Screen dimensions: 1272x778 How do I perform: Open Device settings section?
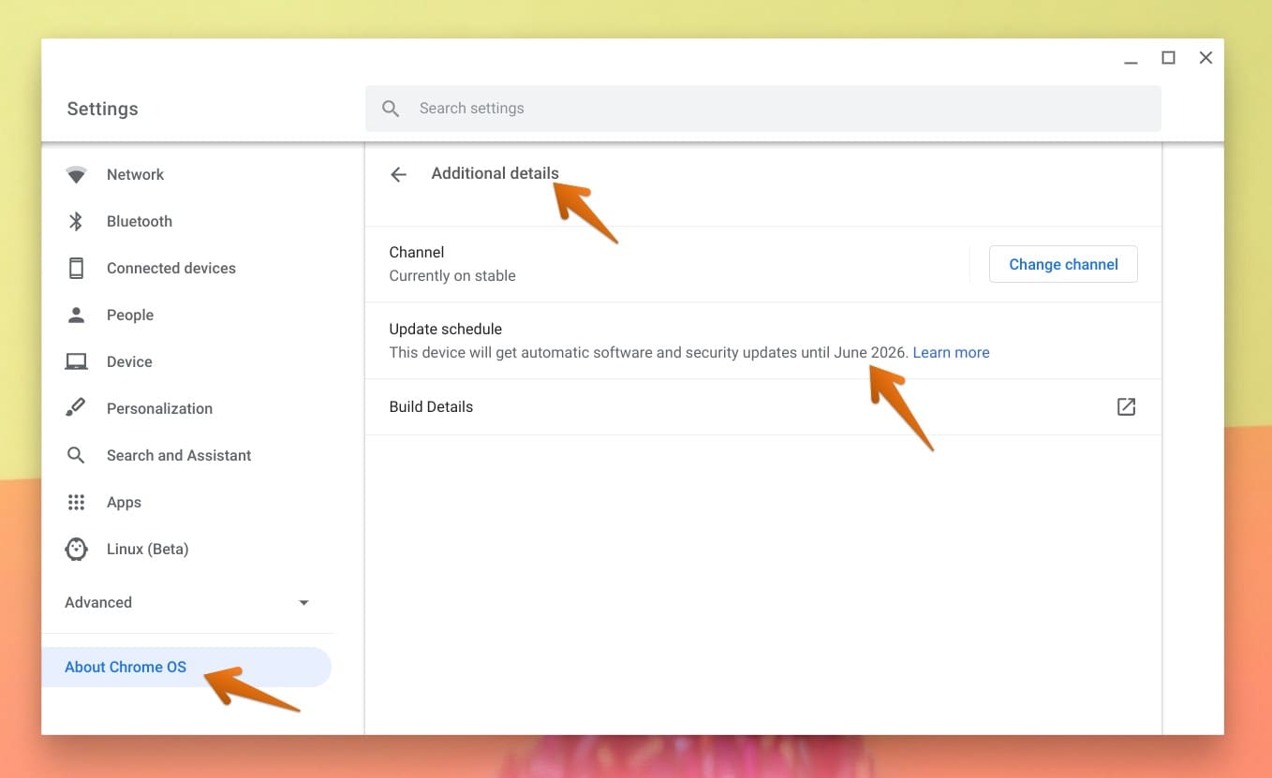[129, 361]
